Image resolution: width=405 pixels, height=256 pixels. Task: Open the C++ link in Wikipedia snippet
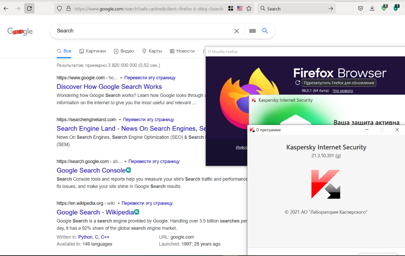105,237
